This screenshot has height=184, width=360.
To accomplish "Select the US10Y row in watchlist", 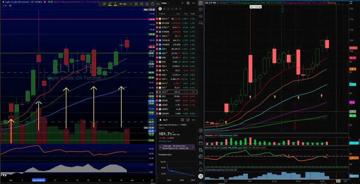I will (177, 101).
